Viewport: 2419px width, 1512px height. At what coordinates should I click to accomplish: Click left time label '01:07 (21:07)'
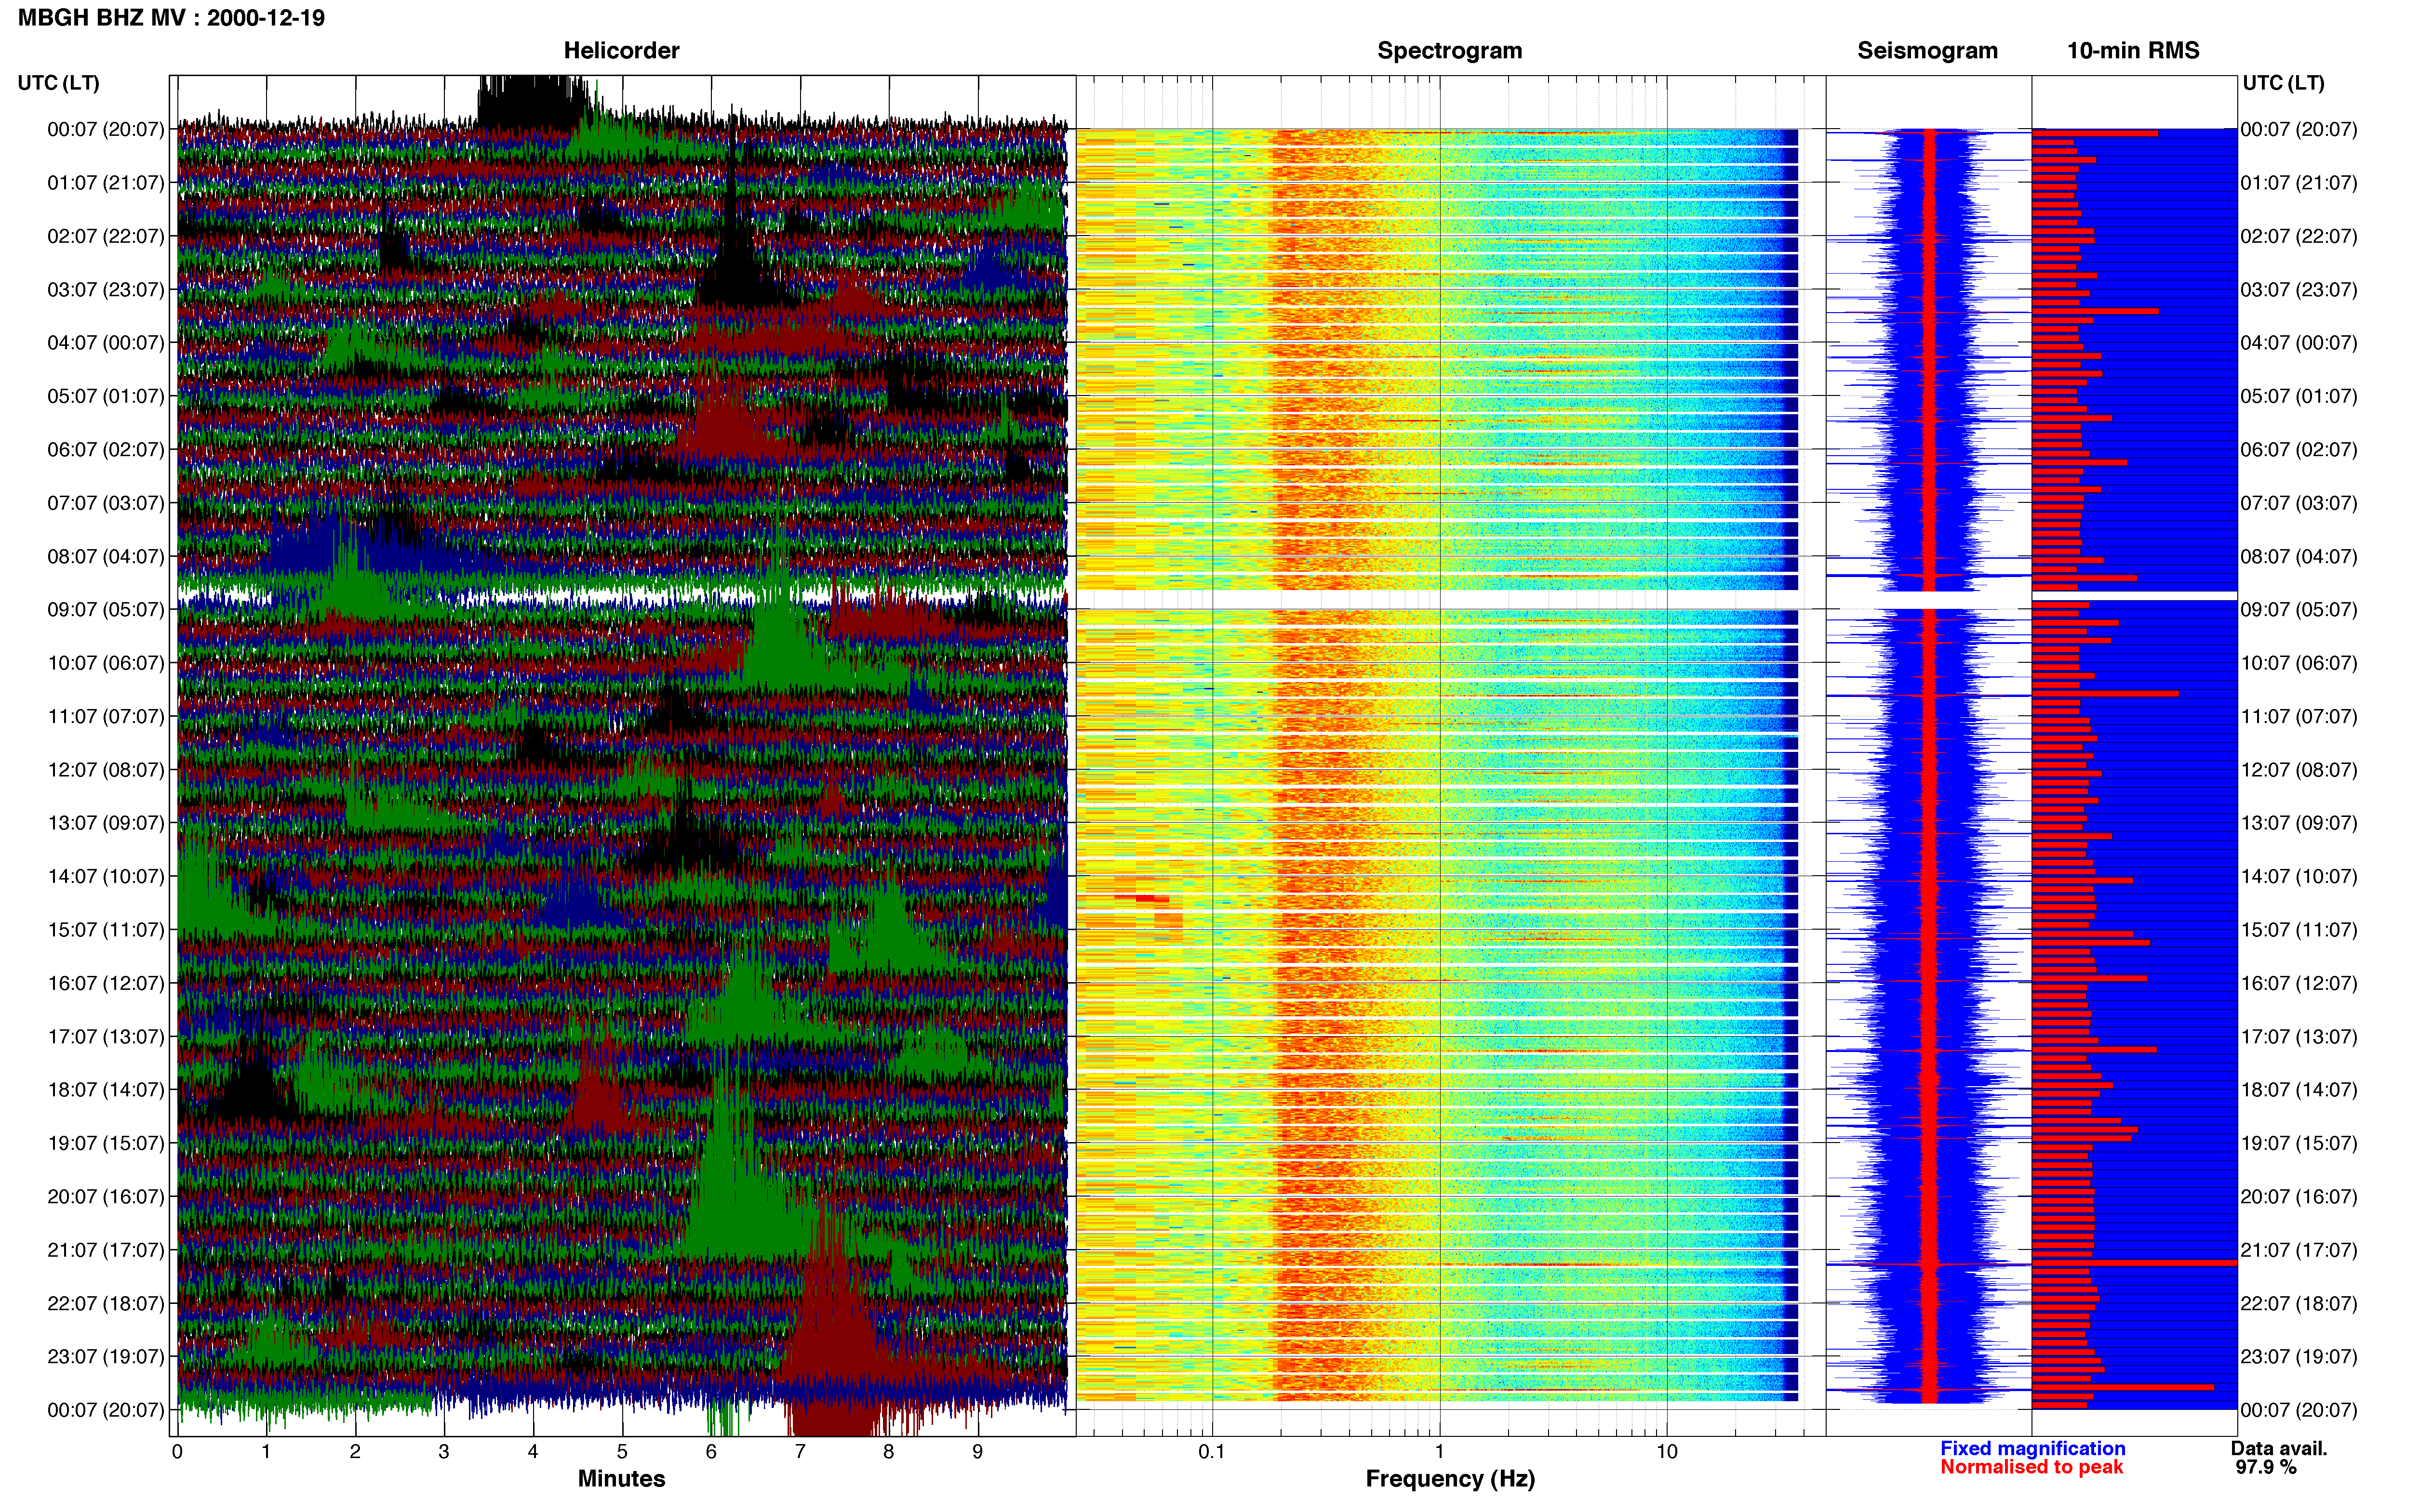105,183
